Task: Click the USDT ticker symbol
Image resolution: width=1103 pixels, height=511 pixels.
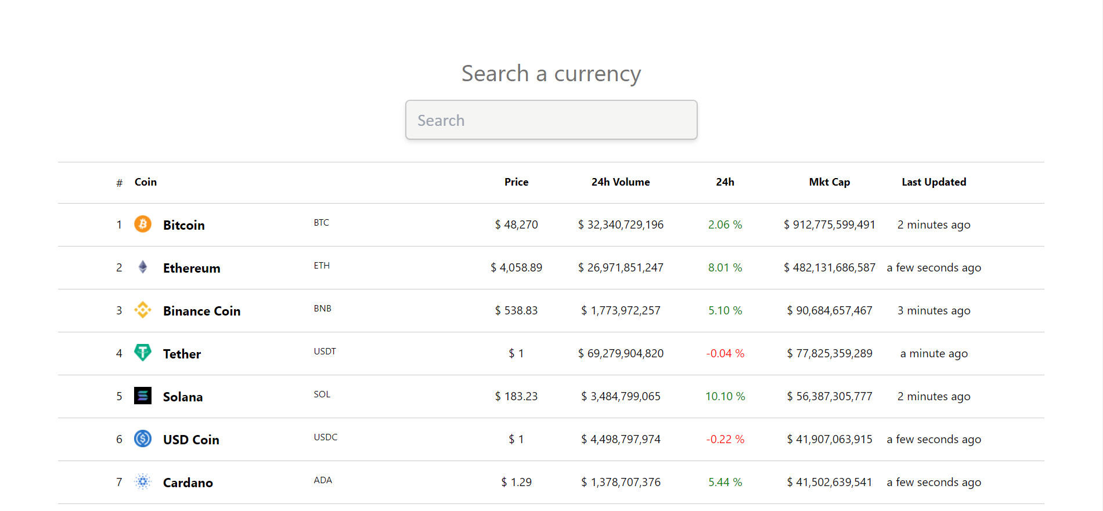Action: pyautogui.click(x=325, y=351)
